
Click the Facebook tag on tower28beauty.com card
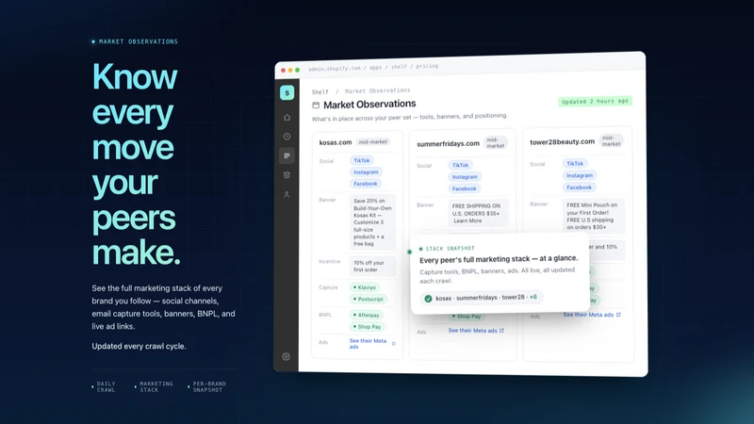(x=579, y=188)
